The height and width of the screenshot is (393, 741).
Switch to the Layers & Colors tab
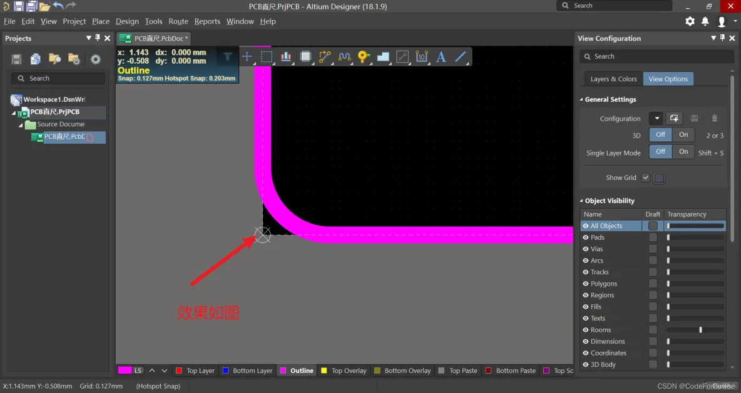point(613,79)
